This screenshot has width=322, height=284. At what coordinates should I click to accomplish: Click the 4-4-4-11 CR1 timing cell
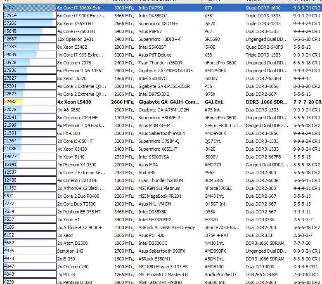click(x=307, y=188)
